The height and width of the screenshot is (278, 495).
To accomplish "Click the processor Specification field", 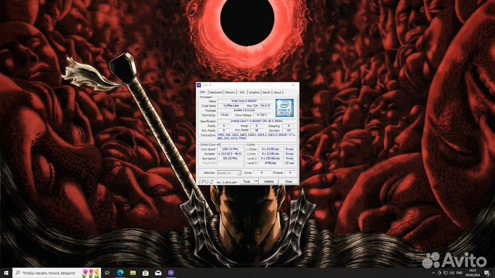I will (256, 121).
